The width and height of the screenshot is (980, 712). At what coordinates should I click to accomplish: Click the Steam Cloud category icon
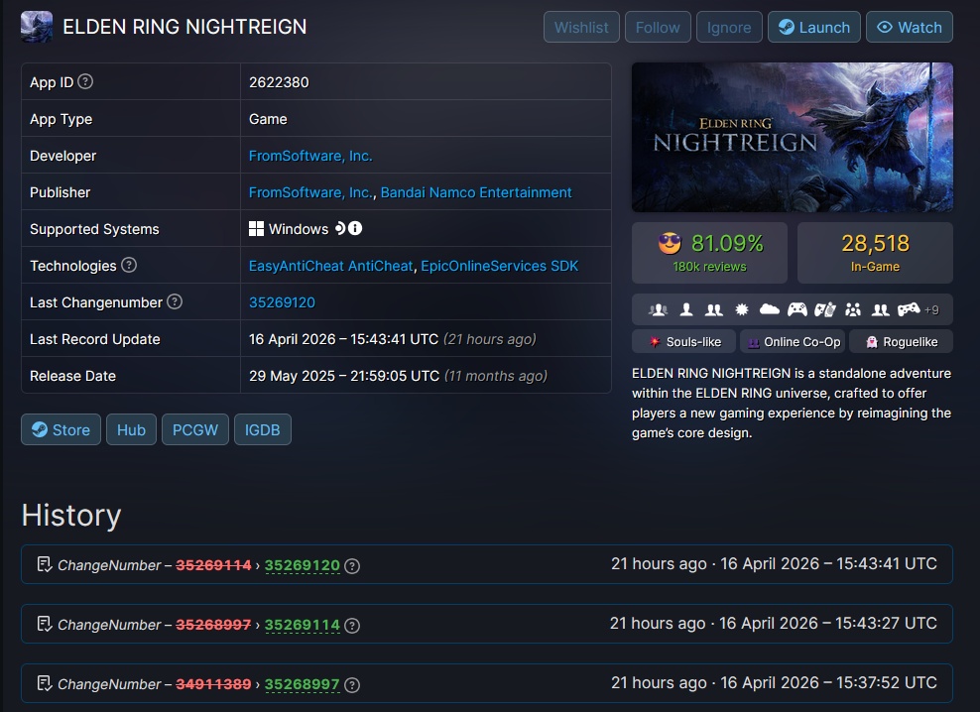(770, 309)
